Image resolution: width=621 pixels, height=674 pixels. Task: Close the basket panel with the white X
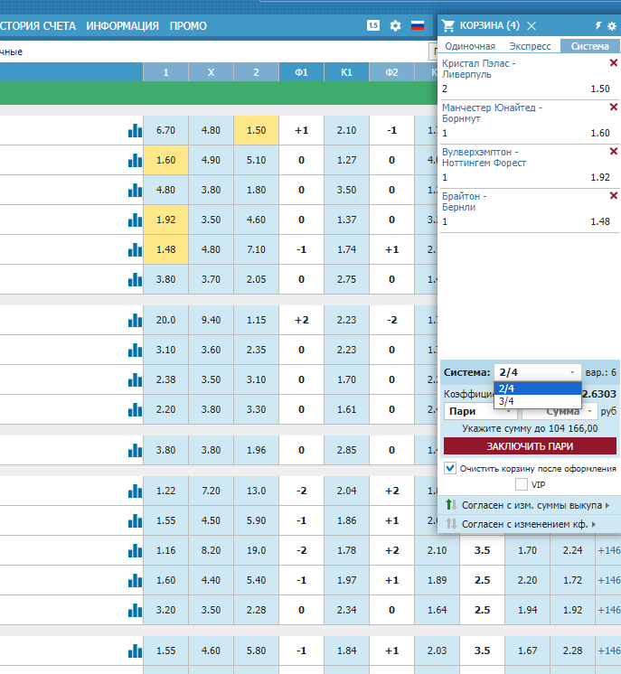[x=532, y=26]
